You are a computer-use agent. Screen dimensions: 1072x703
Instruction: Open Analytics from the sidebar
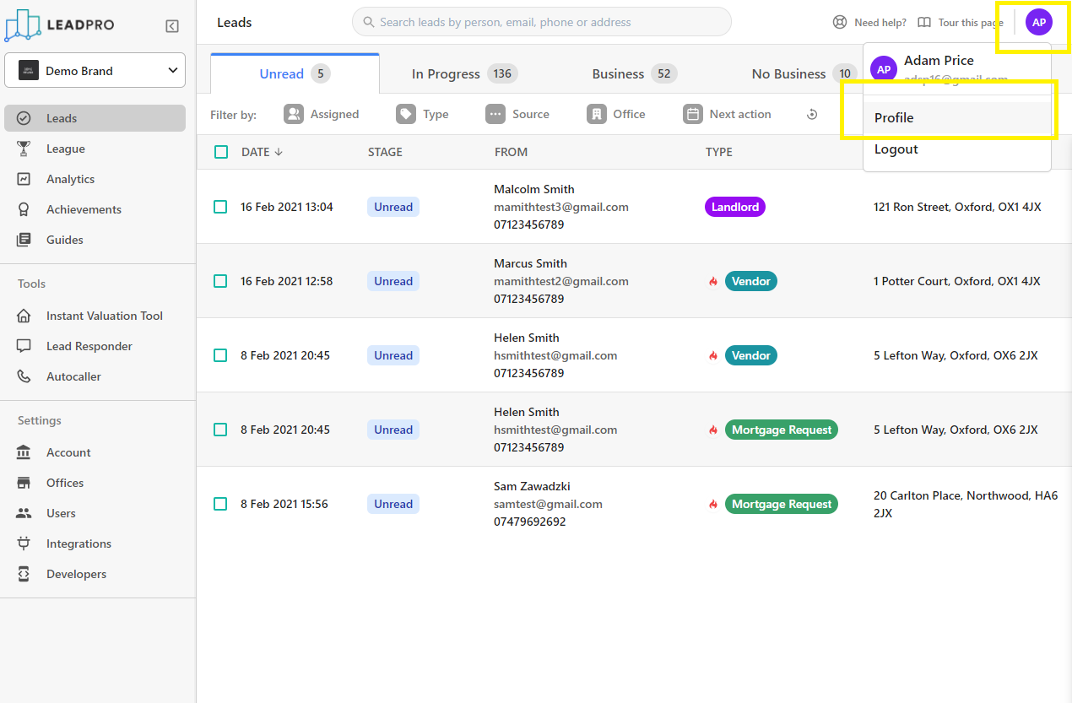pyautogui.click(x=70, y=179)
